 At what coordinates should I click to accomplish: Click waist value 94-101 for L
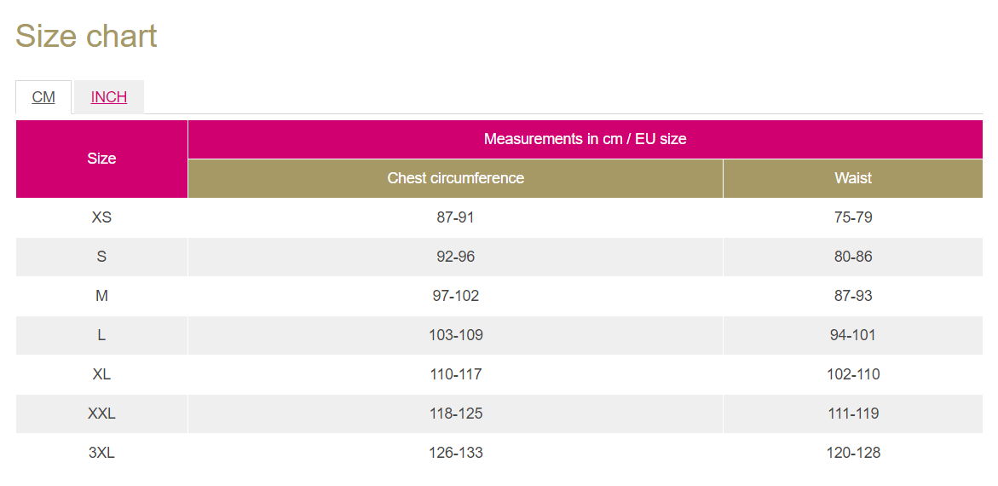(x=853, y=335)
